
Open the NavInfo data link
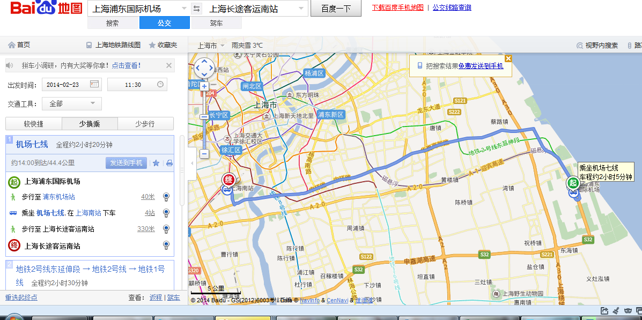(x=309, y=300)
